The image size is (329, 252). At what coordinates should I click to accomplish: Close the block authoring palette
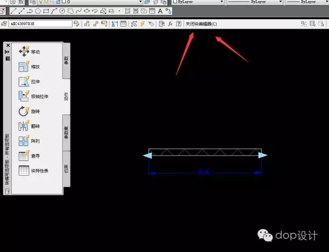tap(8, 45)
